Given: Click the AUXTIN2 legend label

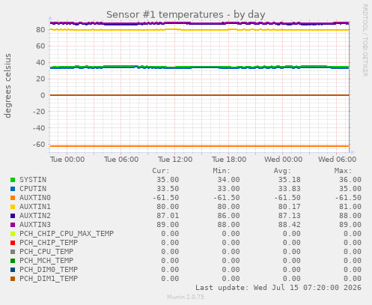Looking at the screenshot, I should (35, 216).
